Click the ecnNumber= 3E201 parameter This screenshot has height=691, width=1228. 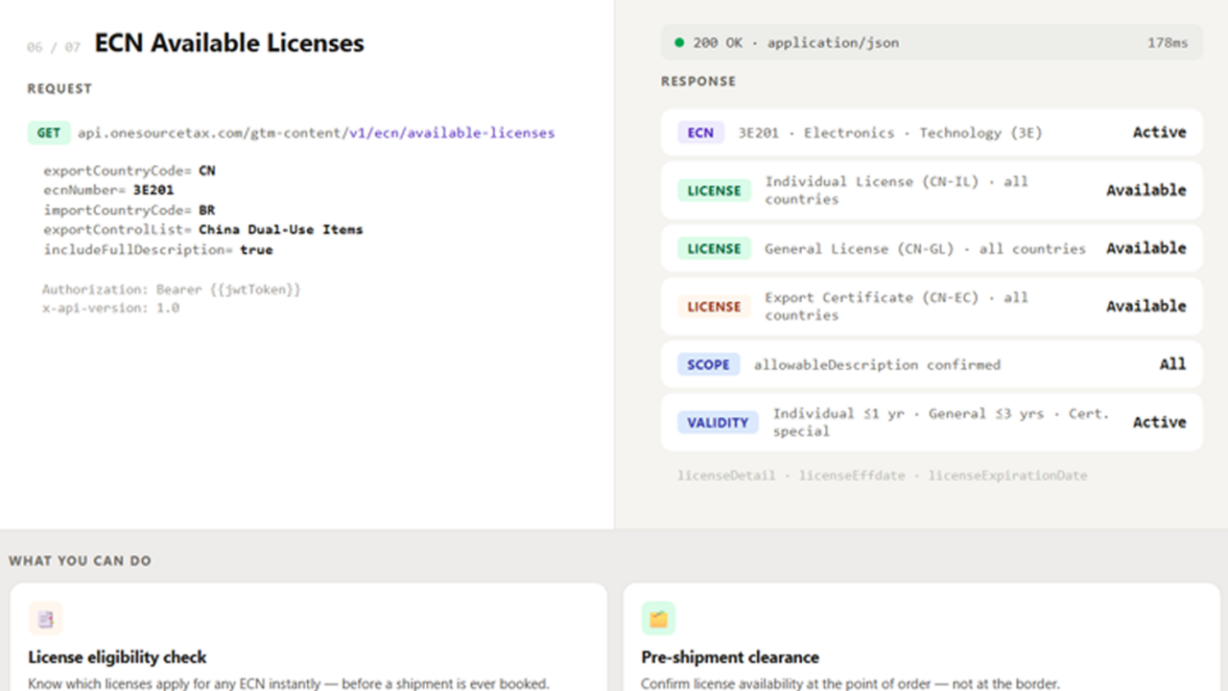coord(108,190)
